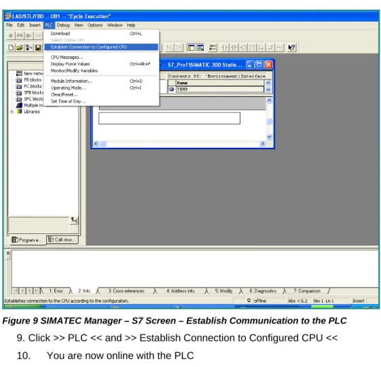Open the Insert menu

(x=35, y=25)
